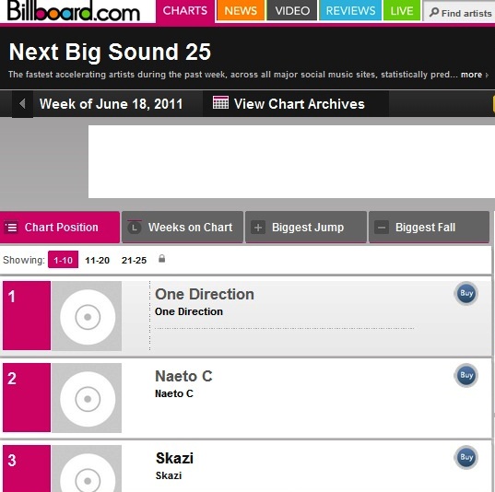Show chart positions 11-20
This screenshot has width=495, height=492.
(97, 261)
